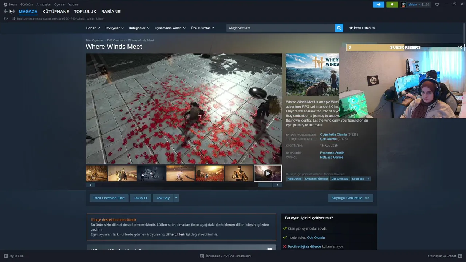Click the Mağazada ara search field
Screen dimensions: 466x262
(x=281, y=28)
